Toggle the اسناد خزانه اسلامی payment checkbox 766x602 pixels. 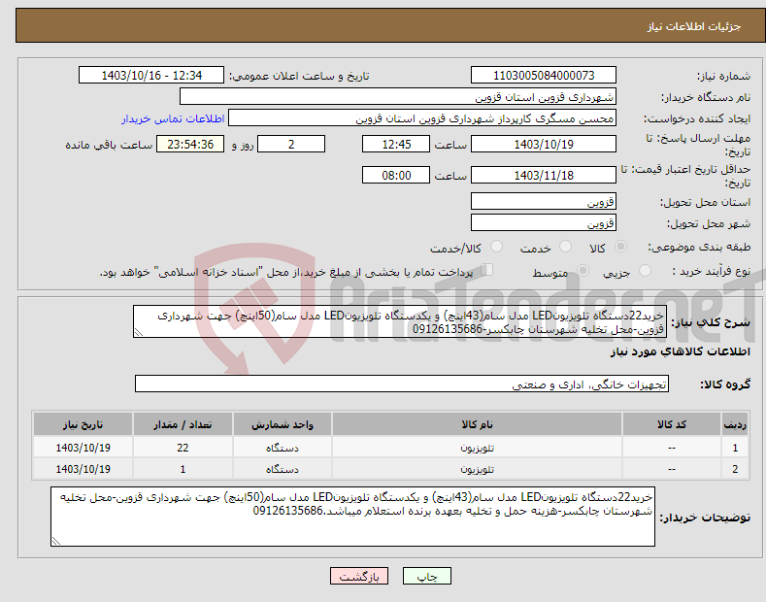coord(486,270)
